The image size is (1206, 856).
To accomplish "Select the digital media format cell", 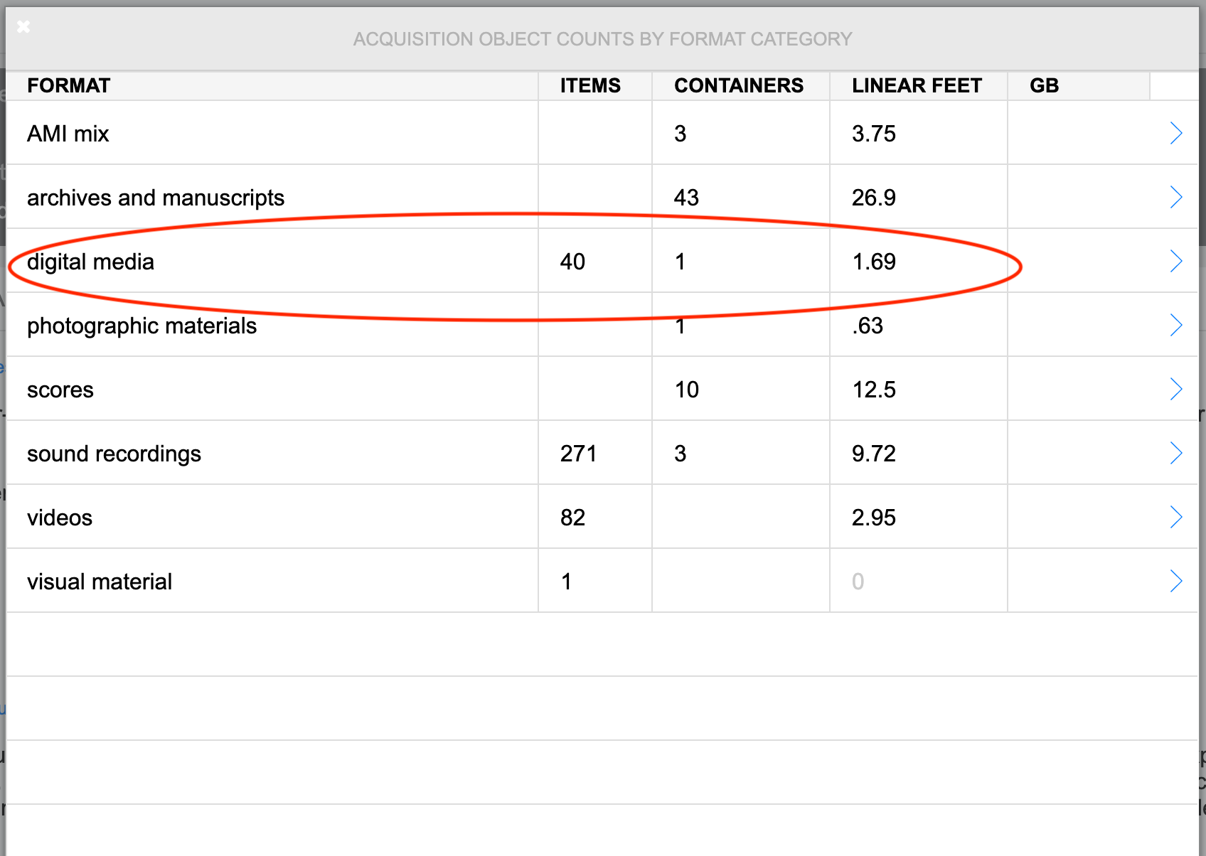I will tap(272, 261).
